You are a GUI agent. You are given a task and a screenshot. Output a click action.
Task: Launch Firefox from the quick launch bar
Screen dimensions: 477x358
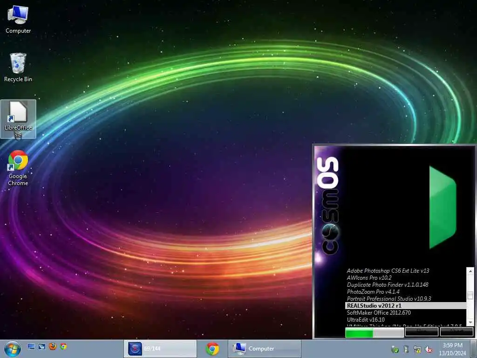[53, 346]
